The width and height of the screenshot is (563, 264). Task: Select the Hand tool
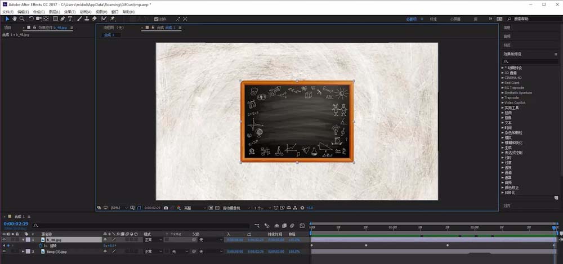tap(15, 19)
